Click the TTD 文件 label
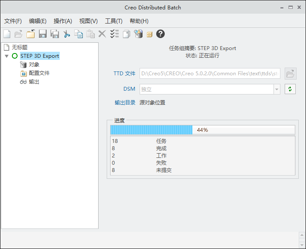Screen dimensions: 306x249 124,74
